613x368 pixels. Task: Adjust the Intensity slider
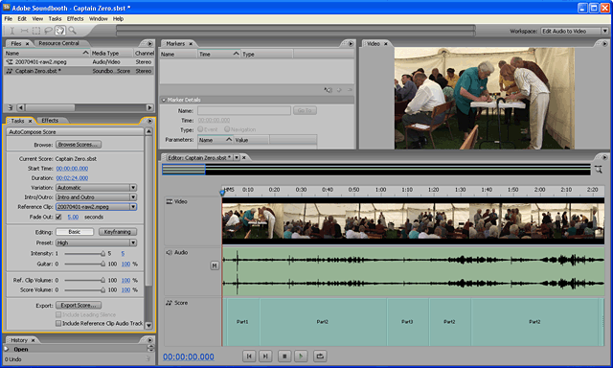click(x=84, y=254)
